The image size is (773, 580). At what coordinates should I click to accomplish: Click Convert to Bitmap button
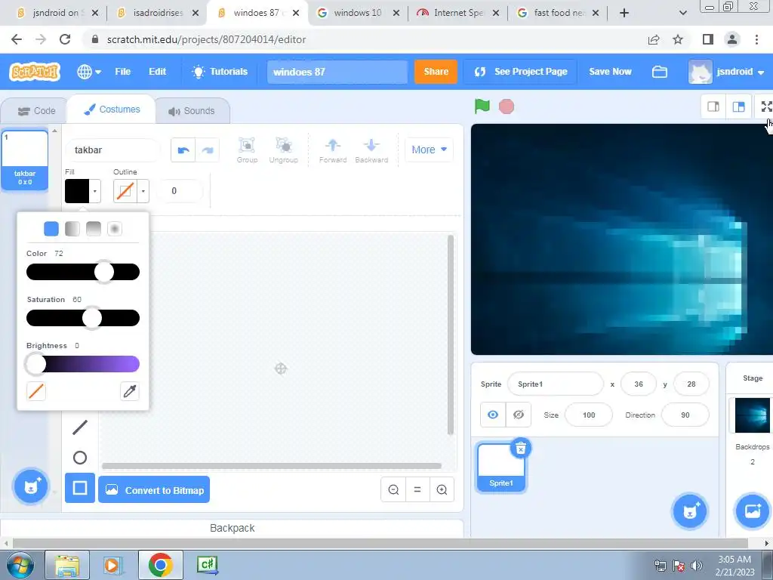tap(154, 489)
